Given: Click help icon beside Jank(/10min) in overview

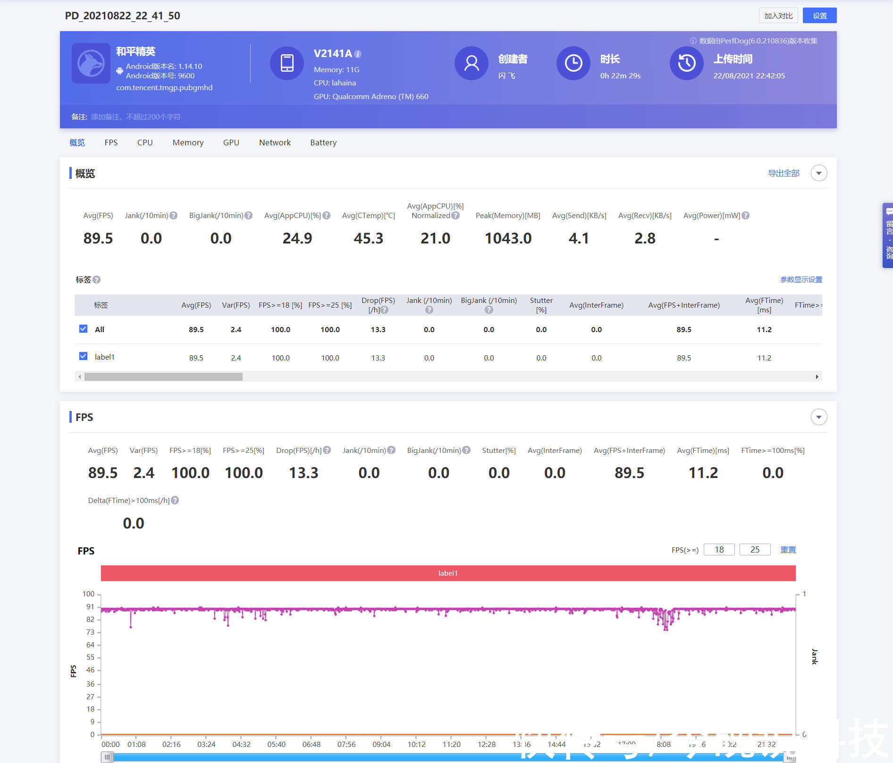Looking at the screenshot, I should [174, 216].
